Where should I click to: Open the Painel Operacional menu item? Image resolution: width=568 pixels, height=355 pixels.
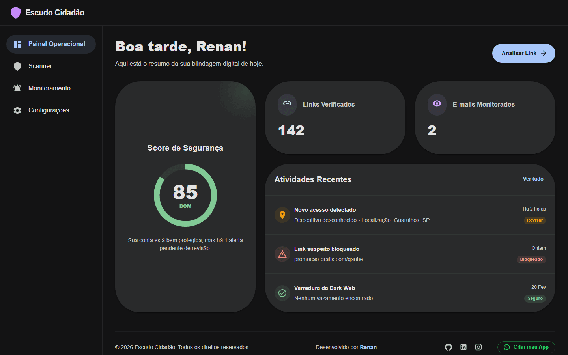coord(51,44)
